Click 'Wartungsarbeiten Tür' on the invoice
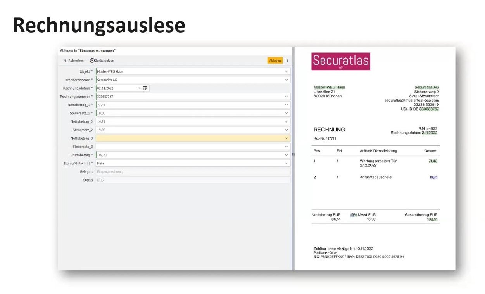Viewport: 485px width, 294px height. click(x=378, y=161)
